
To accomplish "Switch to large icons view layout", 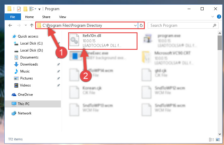I will [218, 139].
